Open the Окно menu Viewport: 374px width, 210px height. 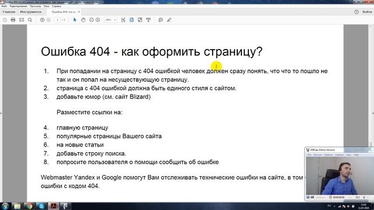click(x=47, y=6)
